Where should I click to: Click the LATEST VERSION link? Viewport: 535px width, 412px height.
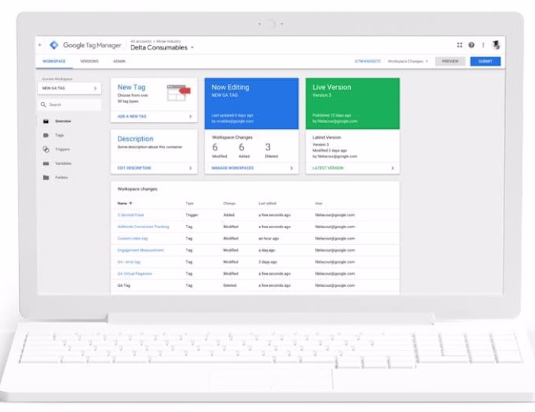[328, 168]
